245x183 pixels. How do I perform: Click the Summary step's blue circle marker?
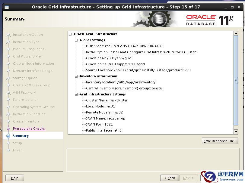pyautogui.click(x=8, y=136)
